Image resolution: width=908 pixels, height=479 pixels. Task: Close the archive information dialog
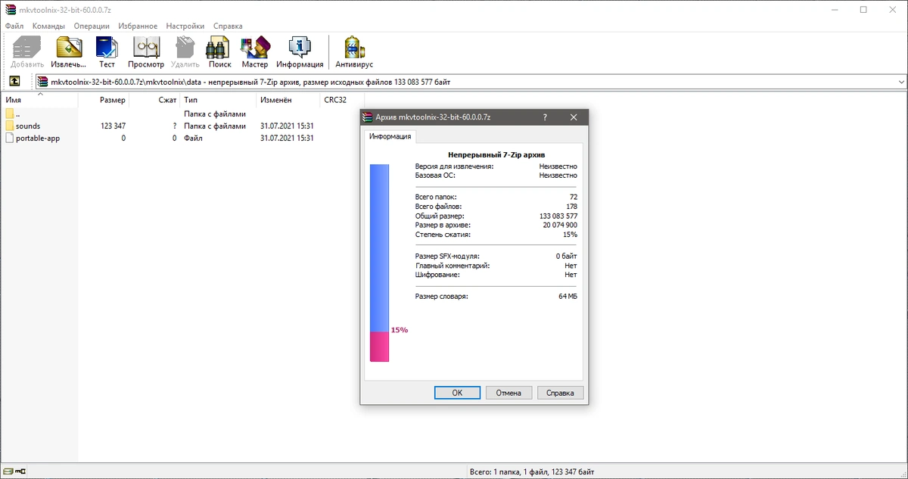click(x=574, y=117)
